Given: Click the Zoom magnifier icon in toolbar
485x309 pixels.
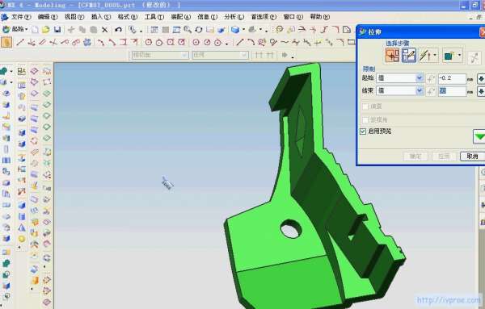Looking at the screenshot, I should pos(188,30).
